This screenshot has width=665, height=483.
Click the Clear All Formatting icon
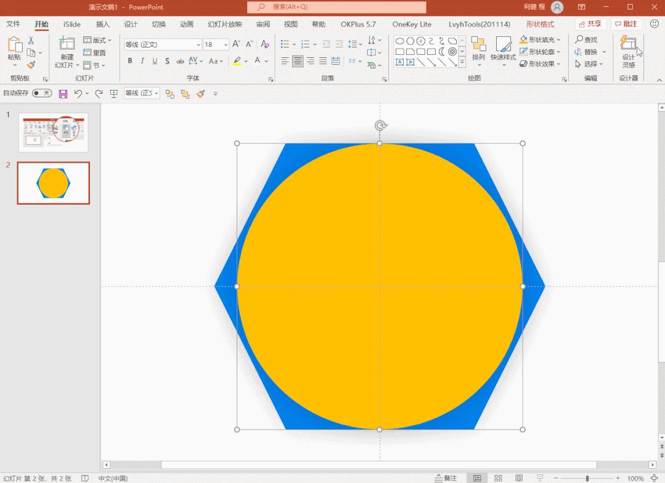tap(265, 44)
